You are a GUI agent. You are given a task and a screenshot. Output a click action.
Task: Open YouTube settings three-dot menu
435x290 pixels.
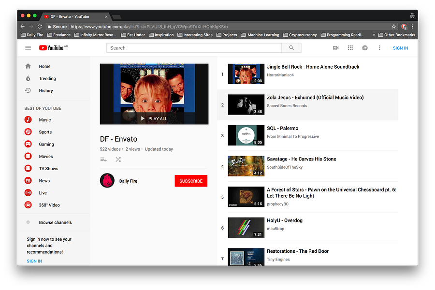[379, 48]
